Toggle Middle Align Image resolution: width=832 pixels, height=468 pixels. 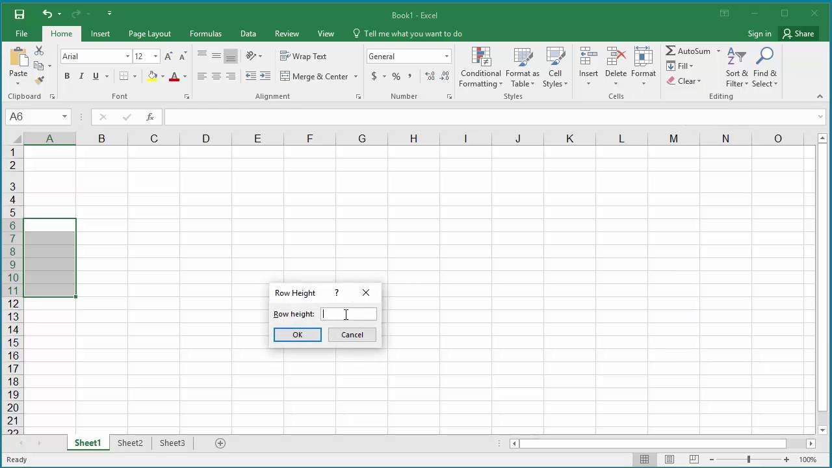[x=216, y=57]
